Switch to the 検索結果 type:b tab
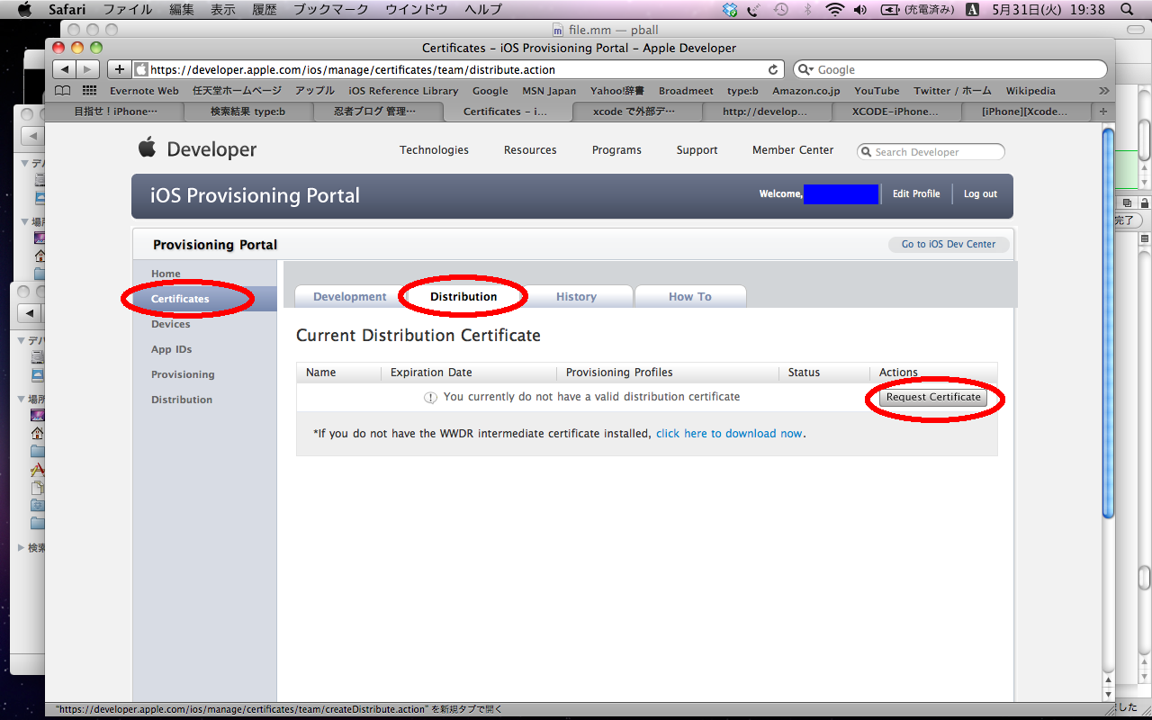This screenshot has width=1152, height=720. [247, 112]
